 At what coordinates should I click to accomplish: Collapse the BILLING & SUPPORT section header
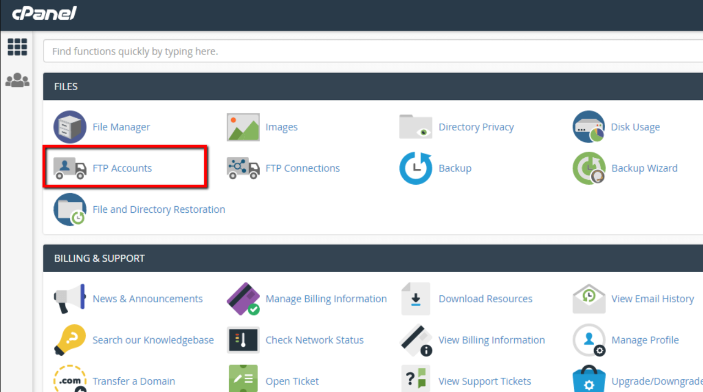373,258
